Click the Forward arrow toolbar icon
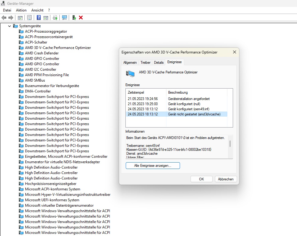The height and width of the screenshot is (236, 297). (11, 18)
